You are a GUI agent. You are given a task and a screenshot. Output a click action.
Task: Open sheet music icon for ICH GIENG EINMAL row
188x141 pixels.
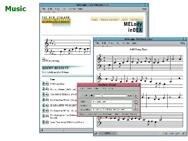(x=44, y=95)
